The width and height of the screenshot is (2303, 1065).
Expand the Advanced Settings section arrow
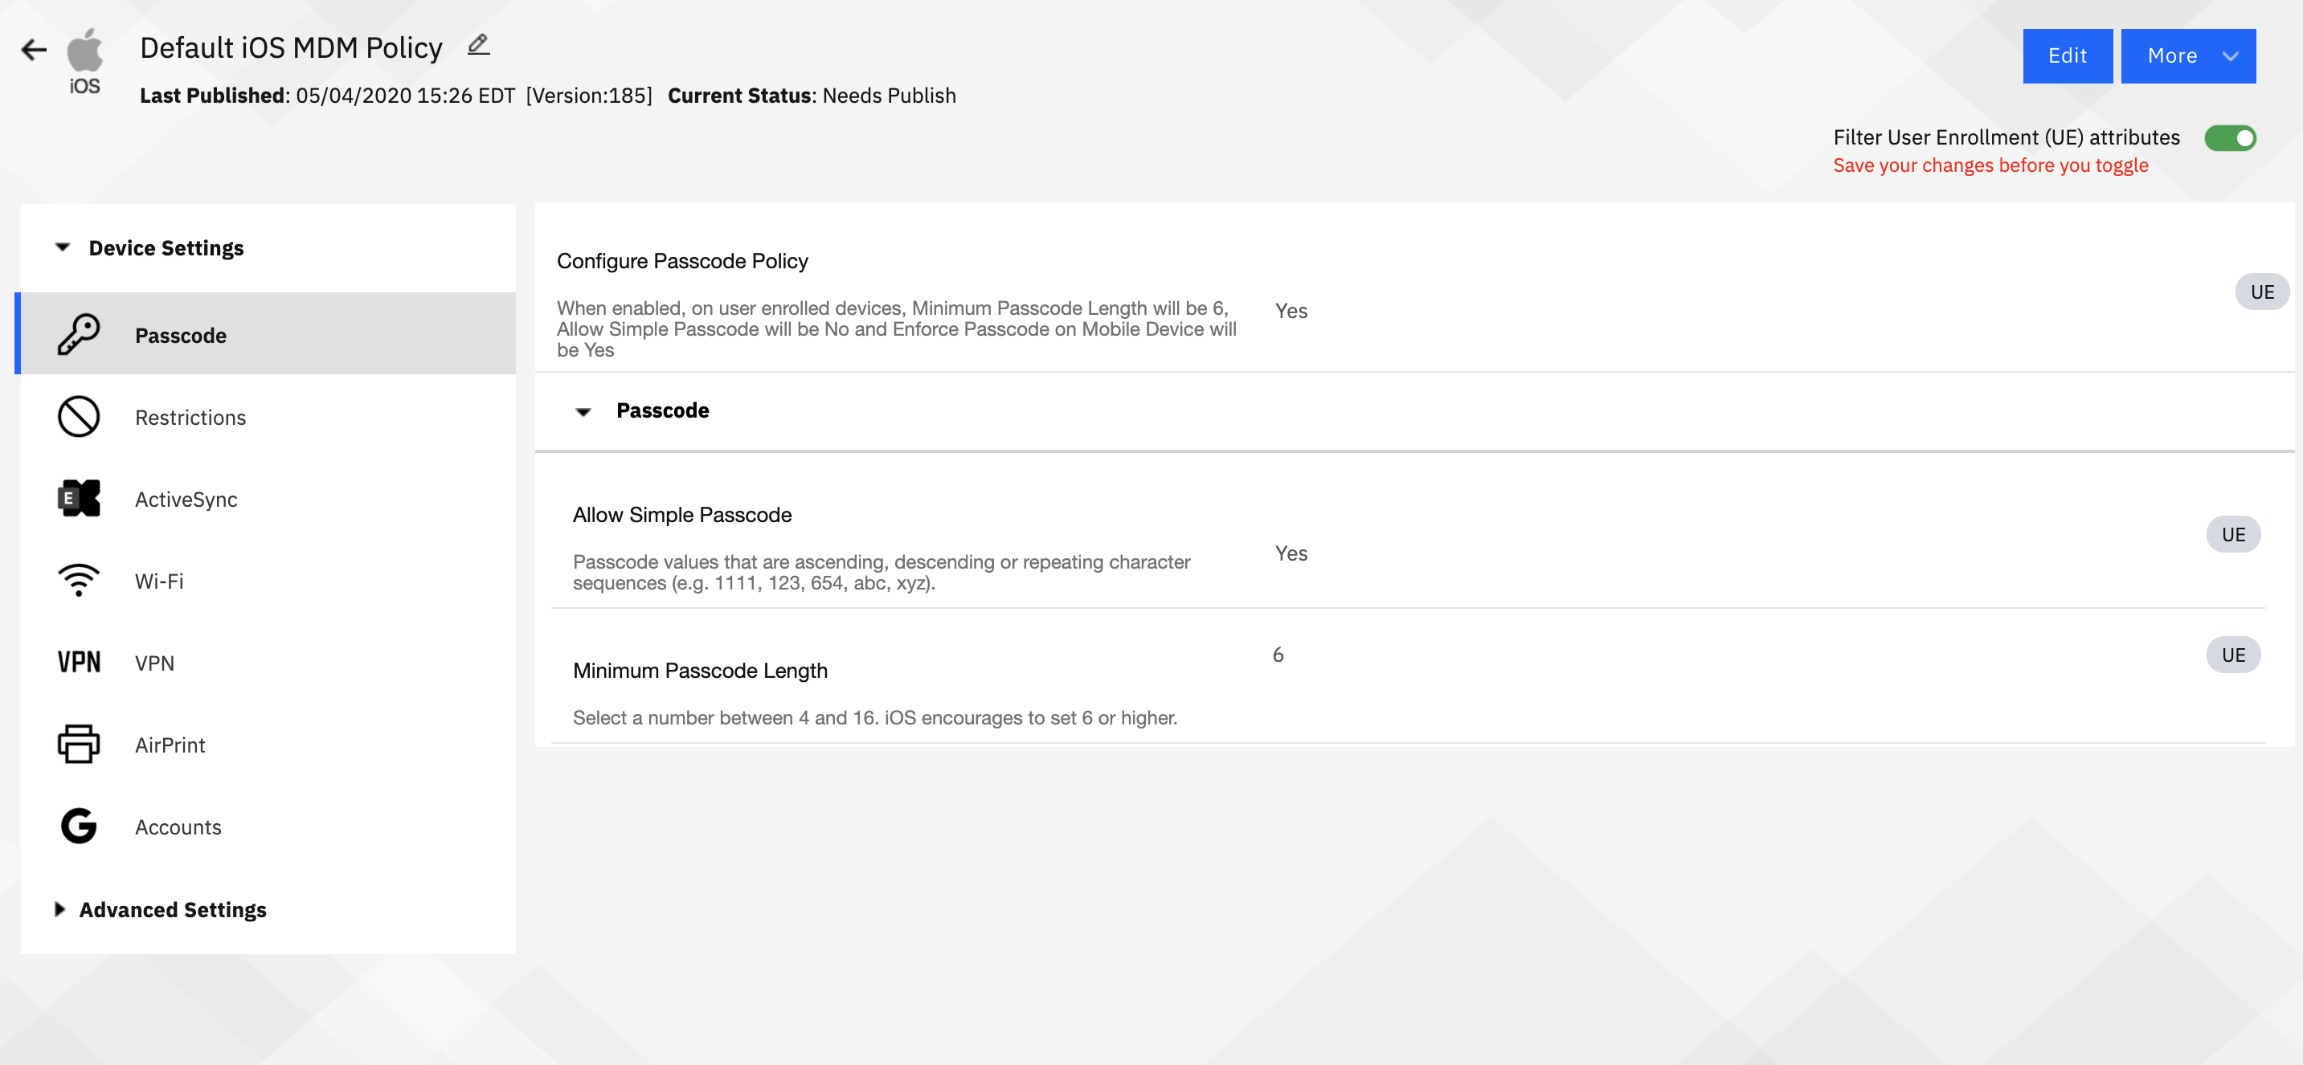pyautogui.click(x=60, y=909)
